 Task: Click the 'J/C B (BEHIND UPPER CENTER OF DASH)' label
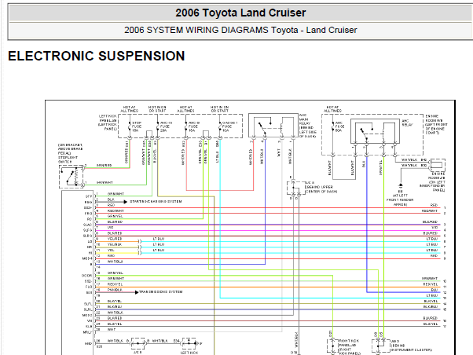pyautogui.click(x=321, y=187)
